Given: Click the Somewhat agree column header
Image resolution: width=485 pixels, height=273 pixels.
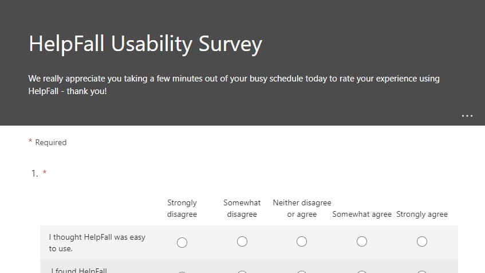Looking at the screenshot, I should 362,214.
